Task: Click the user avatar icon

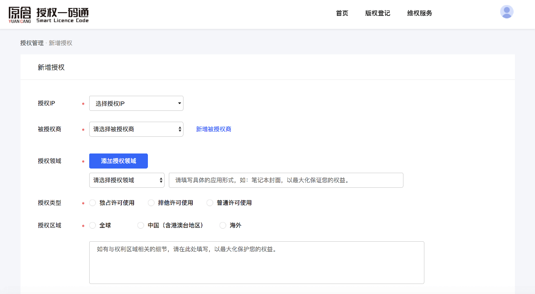Action: click(507, 12)
